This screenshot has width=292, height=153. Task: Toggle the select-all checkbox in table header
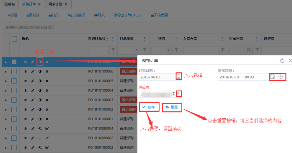[x=14, y=39]
